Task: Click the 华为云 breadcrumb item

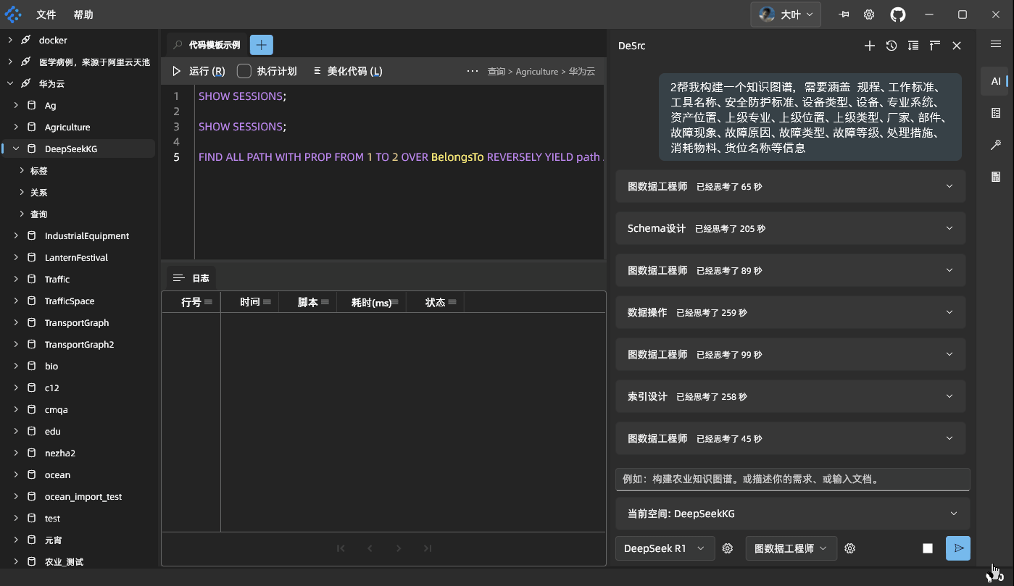Action: (x=582, y=71)
